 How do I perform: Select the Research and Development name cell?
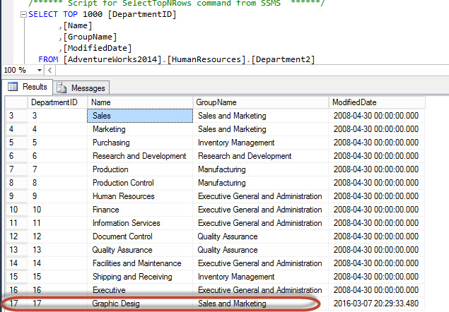140,156
